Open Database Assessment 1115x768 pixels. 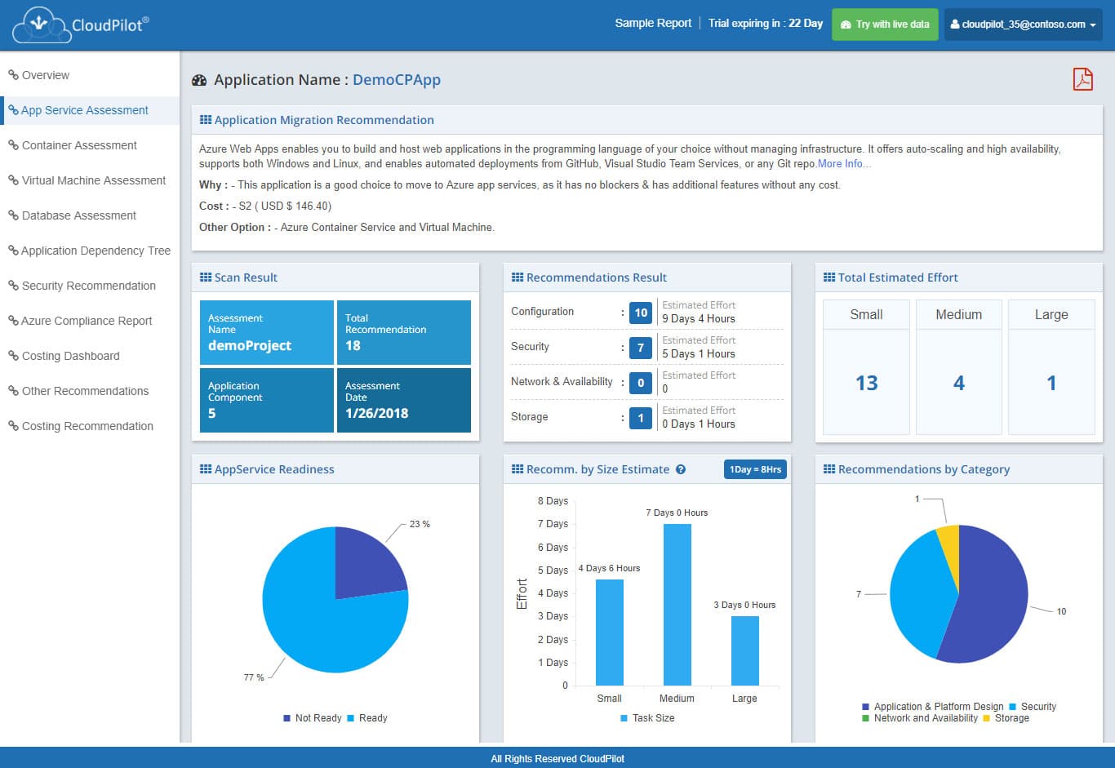click(x=79, y=215)
